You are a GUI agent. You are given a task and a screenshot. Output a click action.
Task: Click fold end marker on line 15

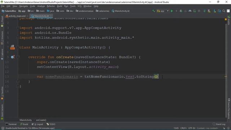(18, 86)
